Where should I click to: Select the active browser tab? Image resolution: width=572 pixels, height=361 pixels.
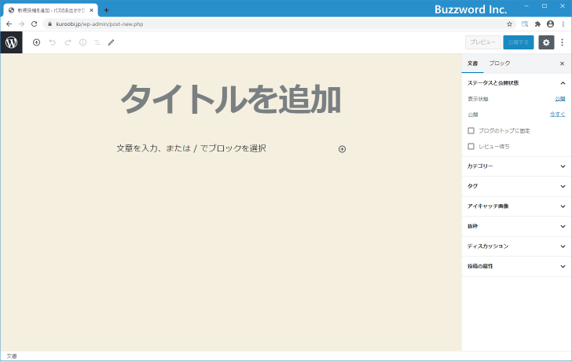pos(51,10)
